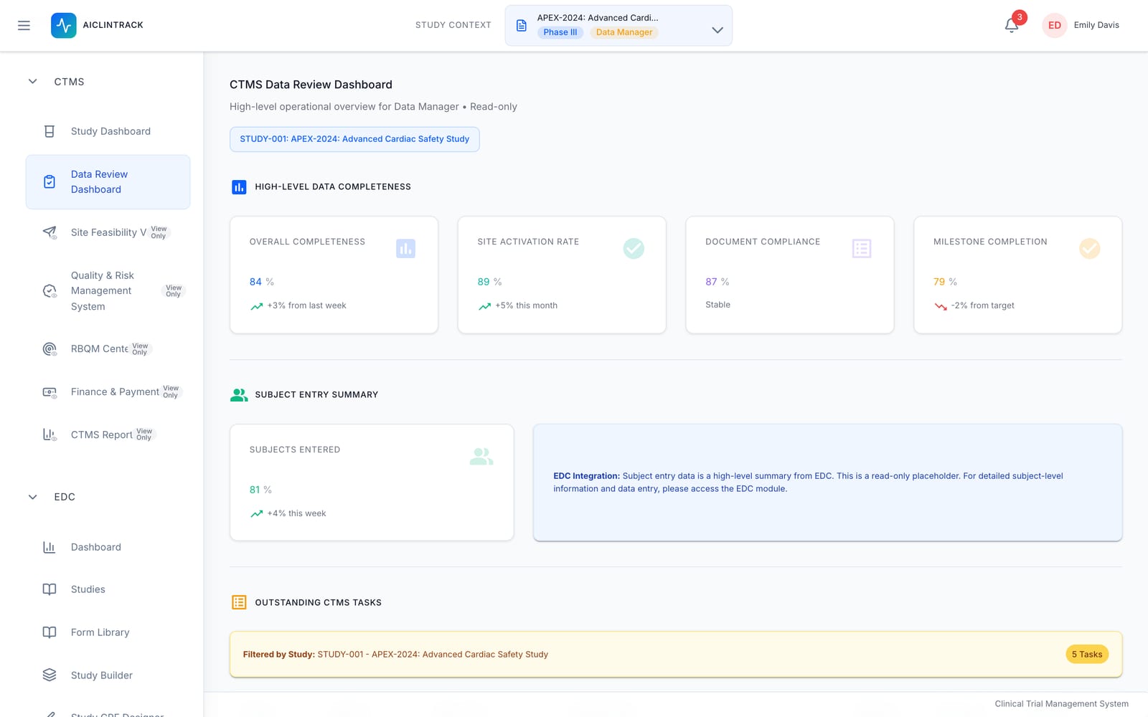Click the EDC Integration info panel

(x=828, y=483)
